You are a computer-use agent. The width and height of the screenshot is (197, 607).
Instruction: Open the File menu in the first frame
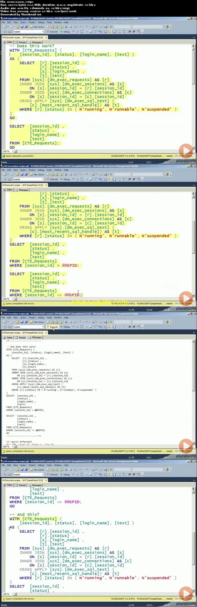(x=3, y=22)
